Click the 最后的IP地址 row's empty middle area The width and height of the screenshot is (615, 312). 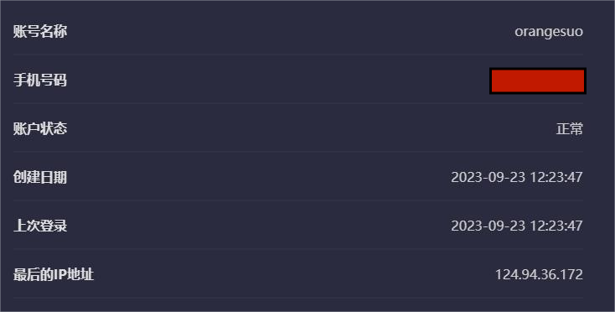pyautogui.click(x=294, y=275)
